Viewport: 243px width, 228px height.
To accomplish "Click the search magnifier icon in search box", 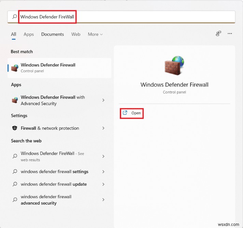I will tap(14, 16).
